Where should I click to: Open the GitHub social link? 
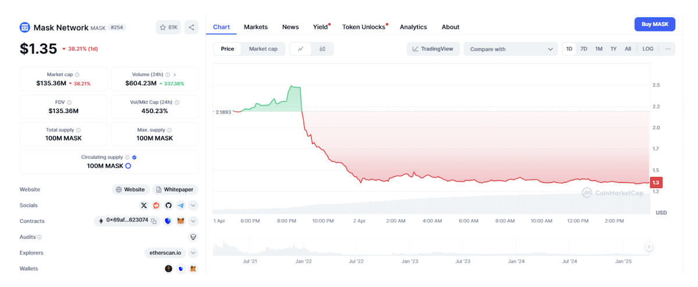169,205
